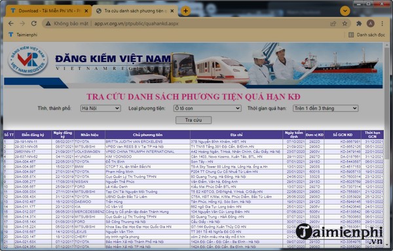Switch to 'Tra cứu danh sách phương tiện' tab
Viewport: 393px width, 251px height.
click(x=135, y=10)
